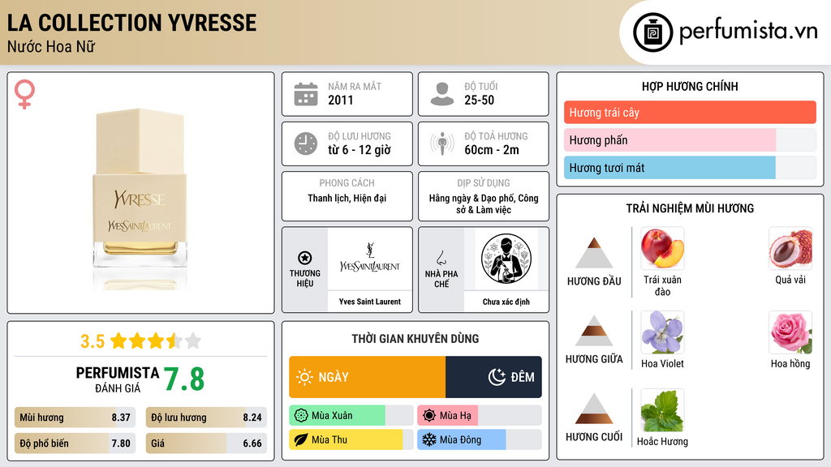
Task: Click the Độ phổ biến 7.80 rating bar
Action: point(75,443)
